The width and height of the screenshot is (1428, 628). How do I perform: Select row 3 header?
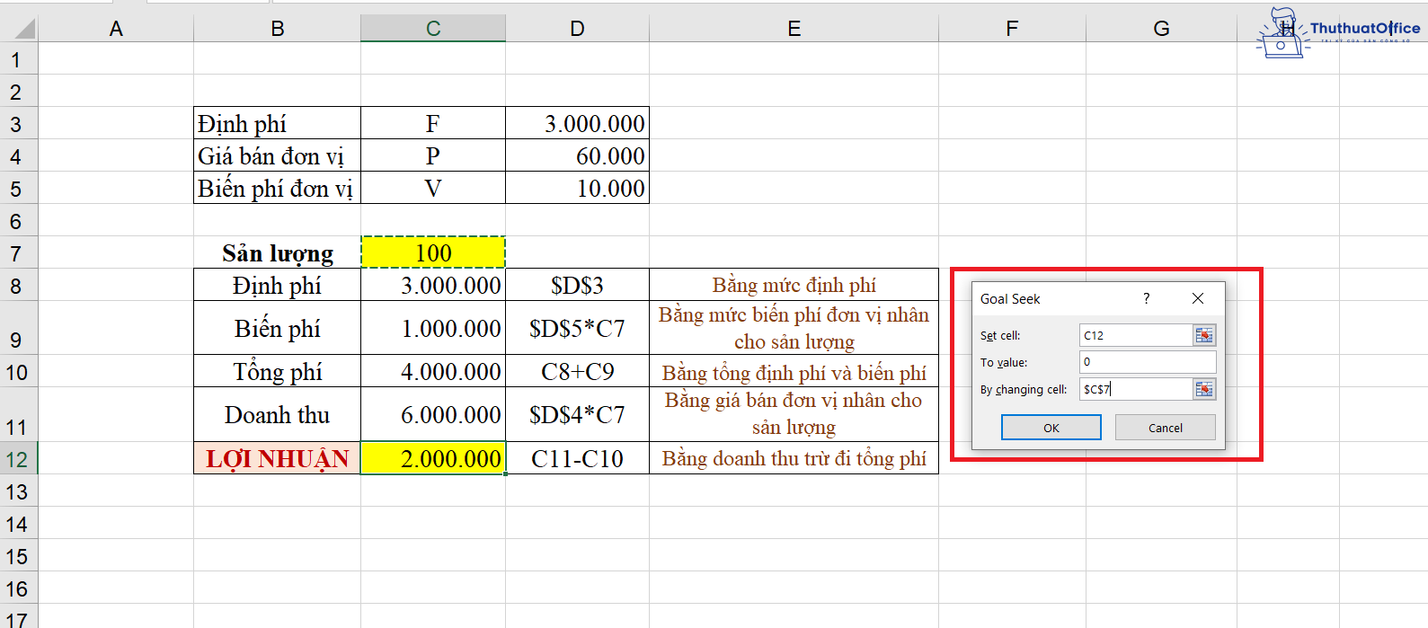pos(18,124)
